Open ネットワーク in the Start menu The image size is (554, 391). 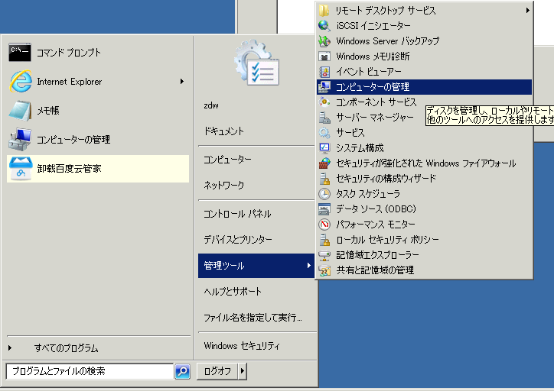click(x=224, y=185)
